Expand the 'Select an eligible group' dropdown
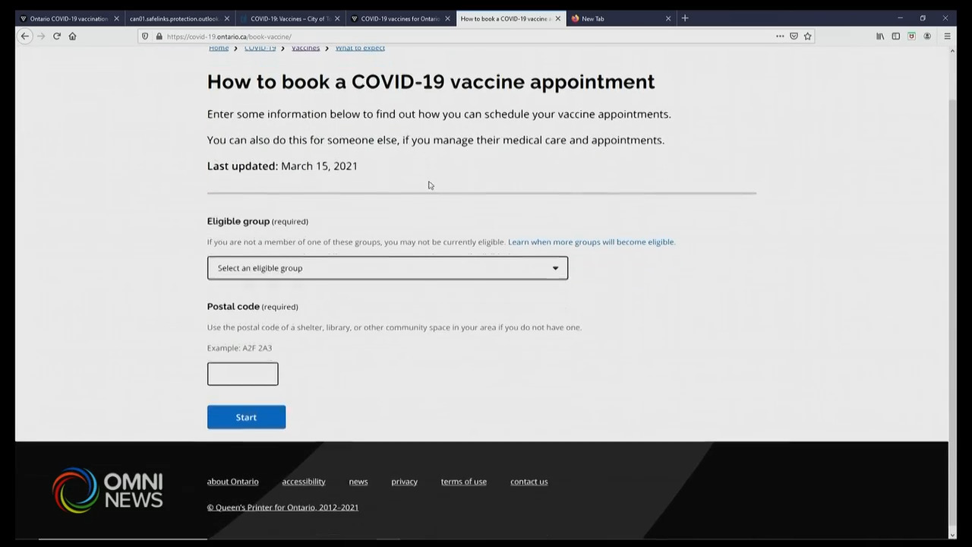 coord(387,268)
